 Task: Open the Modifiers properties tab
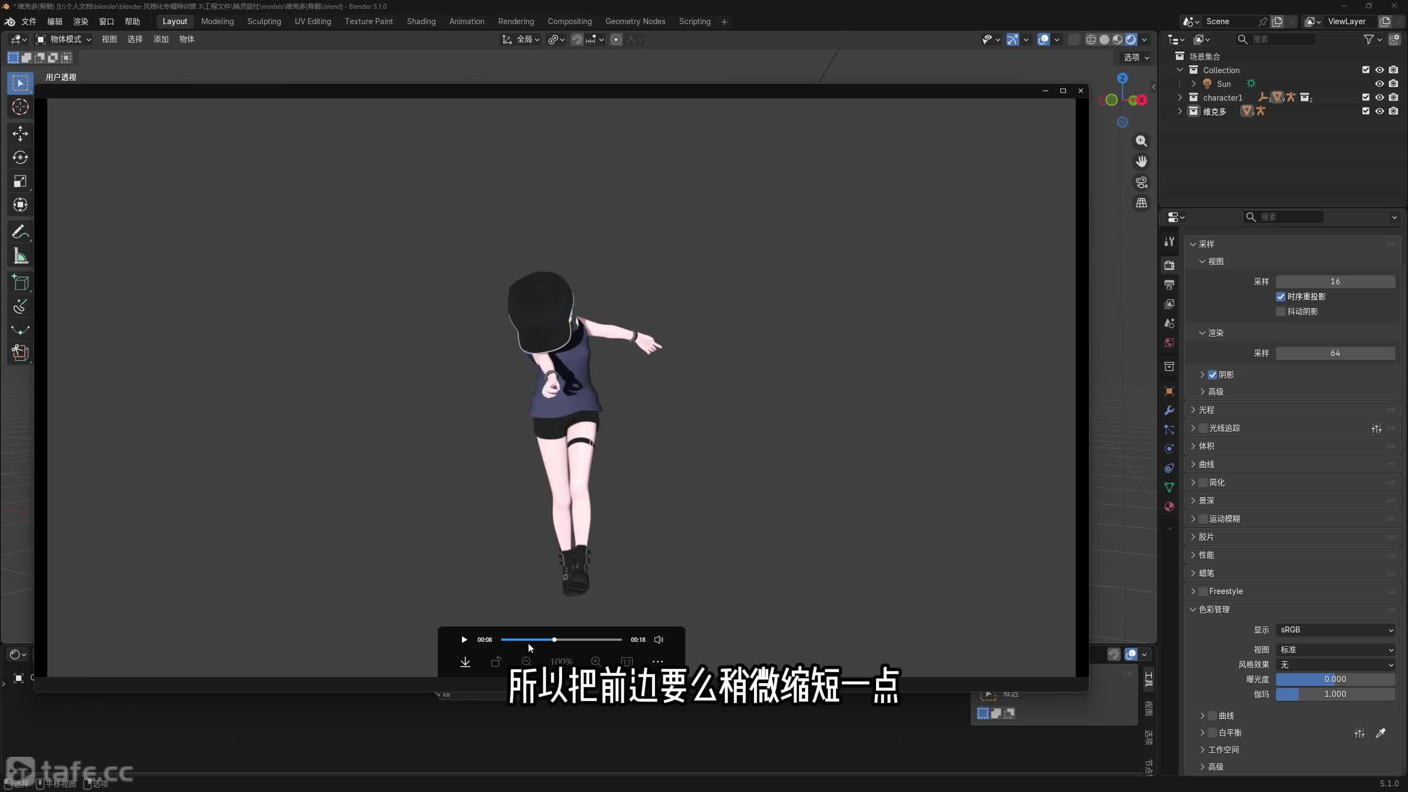click(x=1169, y=410)
